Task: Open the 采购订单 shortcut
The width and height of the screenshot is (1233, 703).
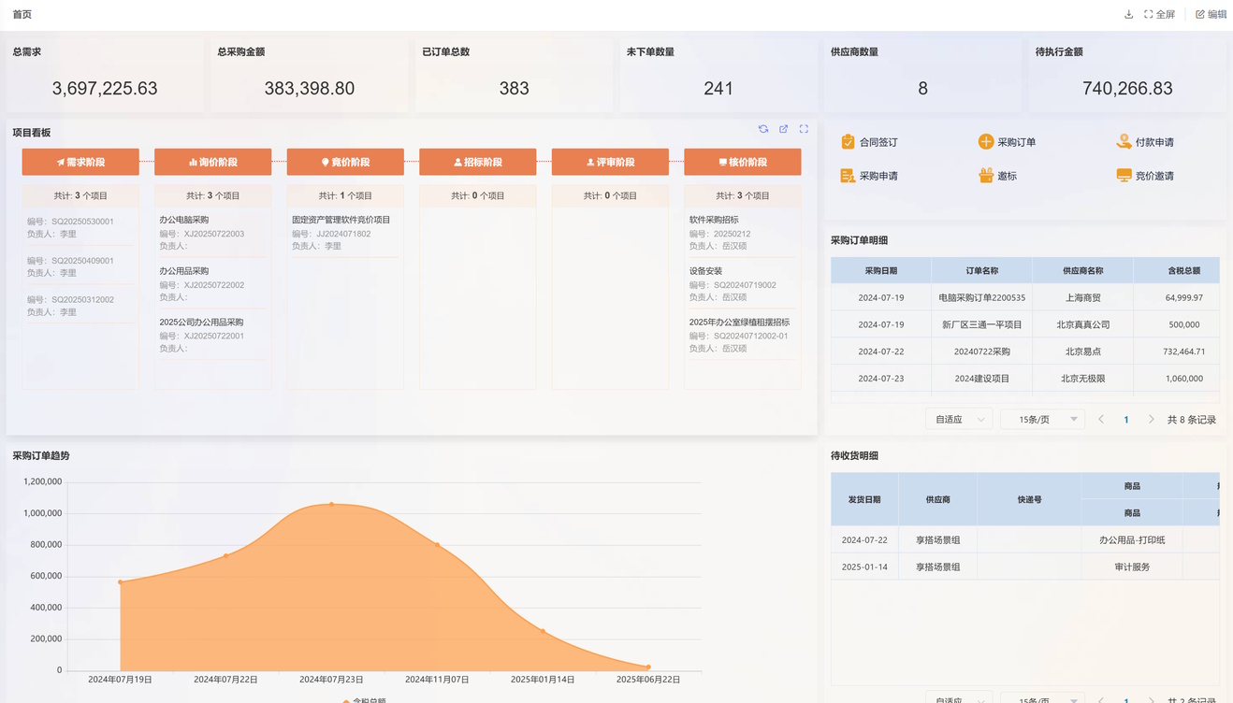Action: coord(1007,142)
